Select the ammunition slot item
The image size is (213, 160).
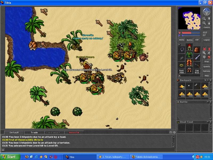click(x=197, y=65)
